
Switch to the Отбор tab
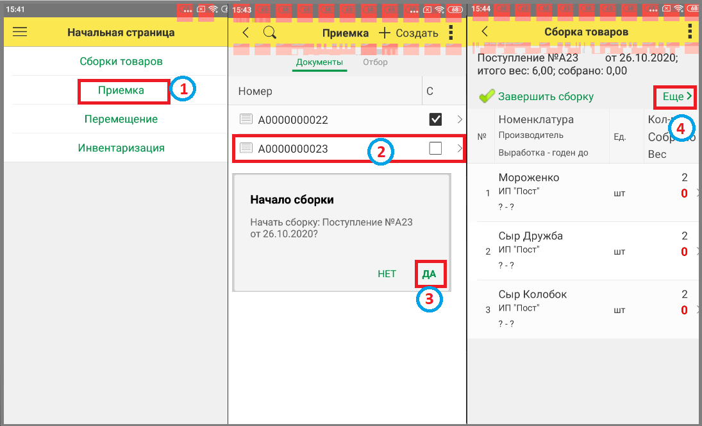[375, 62]
